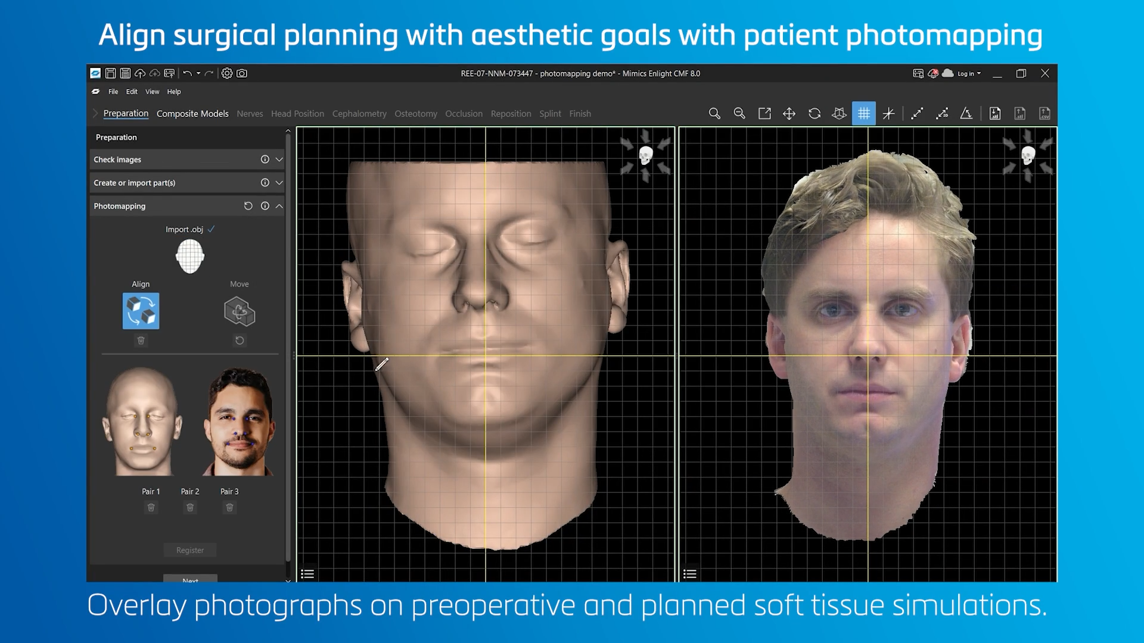Click the Register button
The image size is (1144, 643).
pyautogui.click(x=189, y=550)
